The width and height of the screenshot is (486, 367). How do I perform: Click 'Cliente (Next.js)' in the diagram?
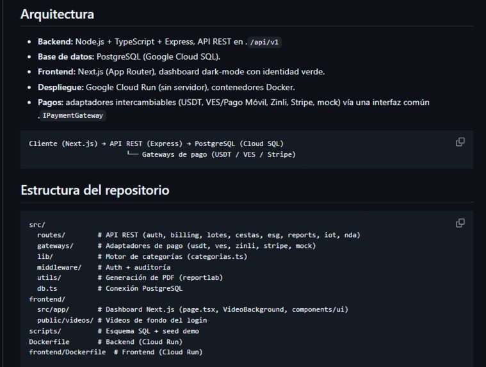63,144
